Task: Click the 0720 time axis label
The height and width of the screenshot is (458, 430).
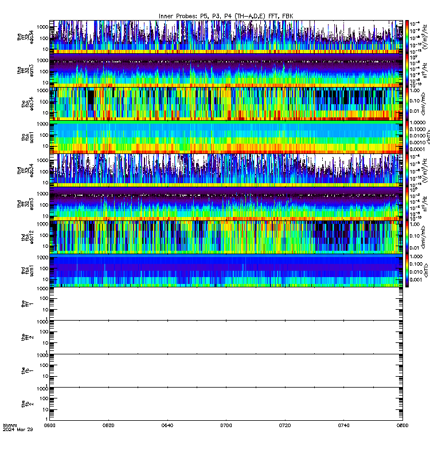Action: (285, 425)
